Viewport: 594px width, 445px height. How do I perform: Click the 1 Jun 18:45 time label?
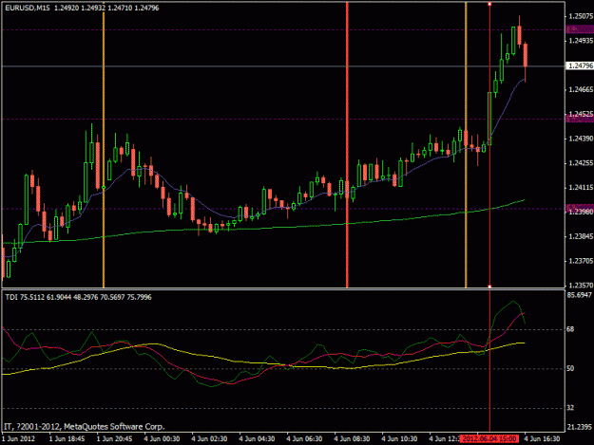(x=67, y=439)
